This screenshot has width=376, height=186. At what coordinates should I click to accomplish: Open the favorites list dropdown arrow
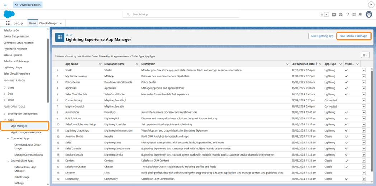(x=326, y=15)
